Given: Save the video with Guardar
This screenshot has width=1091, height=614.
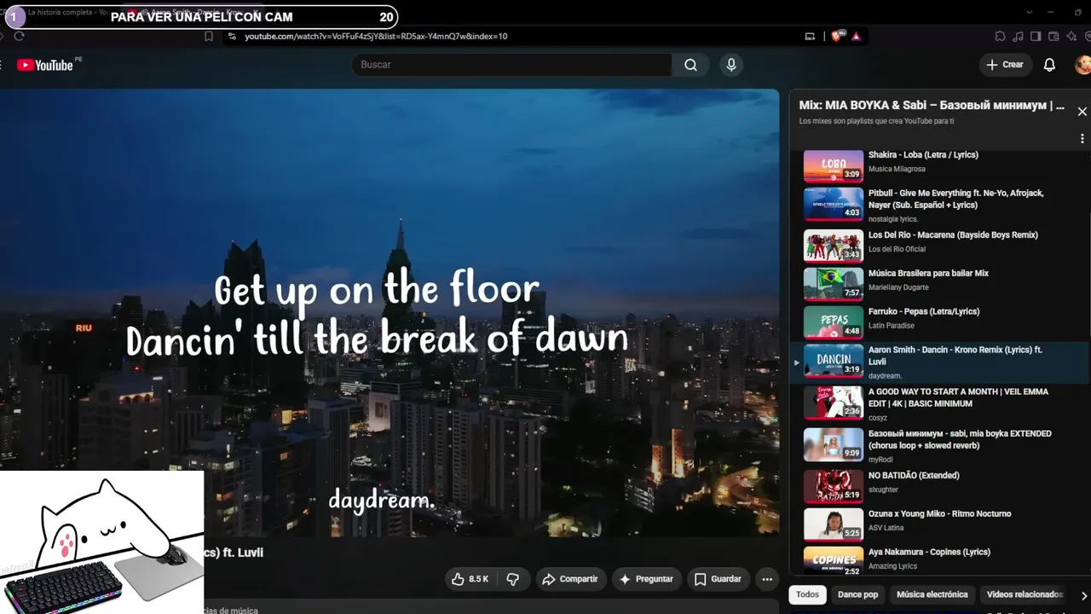Looking at the screenshot, I should pyautogui.click(x=718, y=579).
